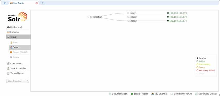Click the Graph (Radial) icon
Viewport: 220px width, 96px height.
[11, 52]
